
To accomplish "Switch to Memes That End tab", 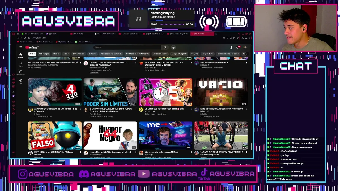I will (x=154, y=34).
